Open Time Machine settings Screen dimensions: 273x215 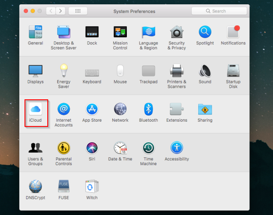coord(148,148)
